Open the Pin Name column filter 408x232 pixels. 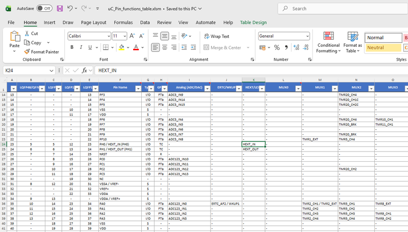(138, 89)
